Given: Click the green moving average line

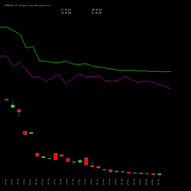Looking at the screenshot, I should click(86, 64).
